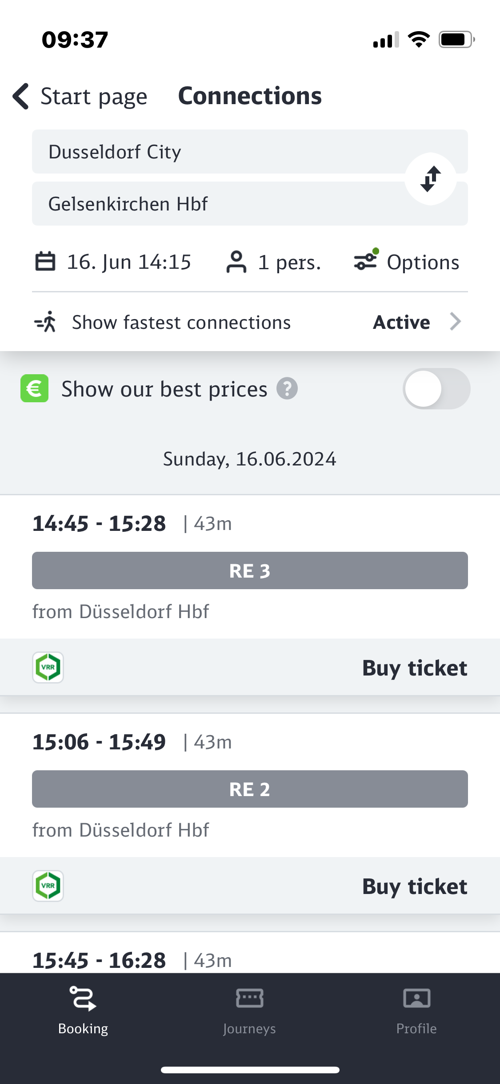The height and width of the screenshot is (1084, 500).
Task: Edit the Dusseldorf City origin field
Action: coord(213,152)
